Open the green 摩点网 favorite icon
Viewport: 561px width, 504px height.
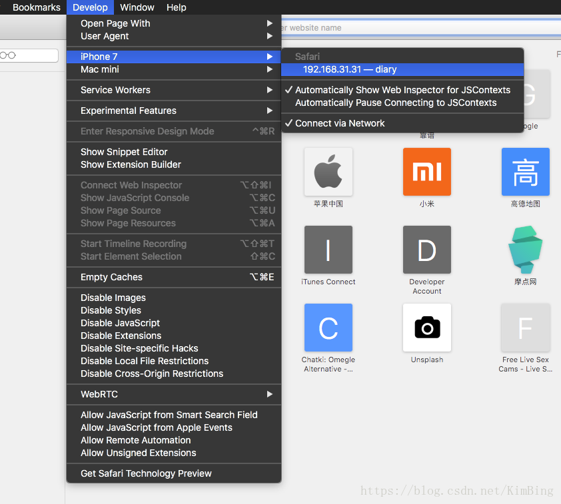point(525,250)
